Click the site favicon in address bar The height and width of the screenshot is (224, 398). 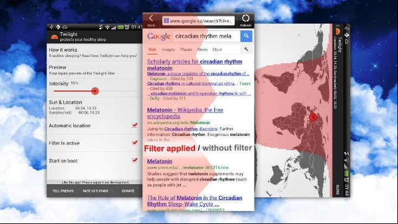(166, 21)
